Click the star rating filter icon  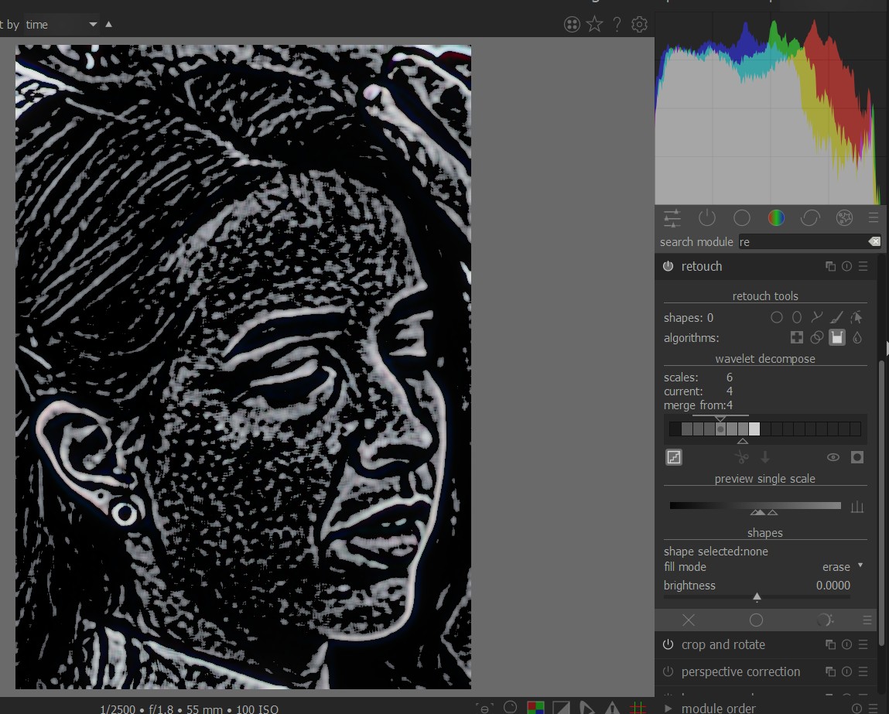(x=594, y=24)
